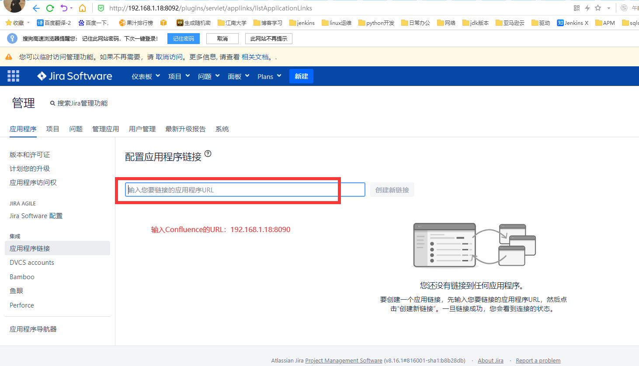The height and width of the screenshot is (366, 639).
Task: Open the 江南大学 bookmark folder
Action: [232, 23]
